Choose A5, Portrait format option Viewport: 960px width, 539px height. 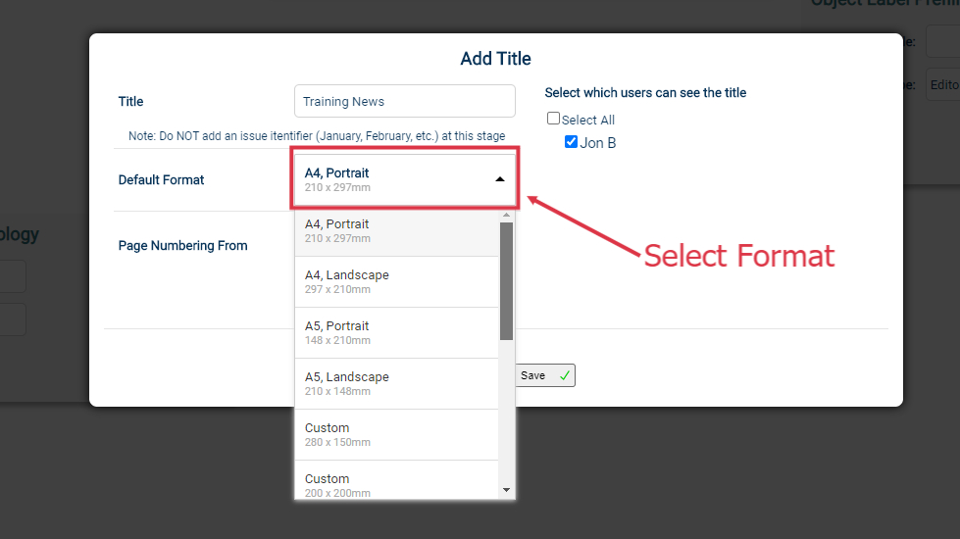pos(397,333)
